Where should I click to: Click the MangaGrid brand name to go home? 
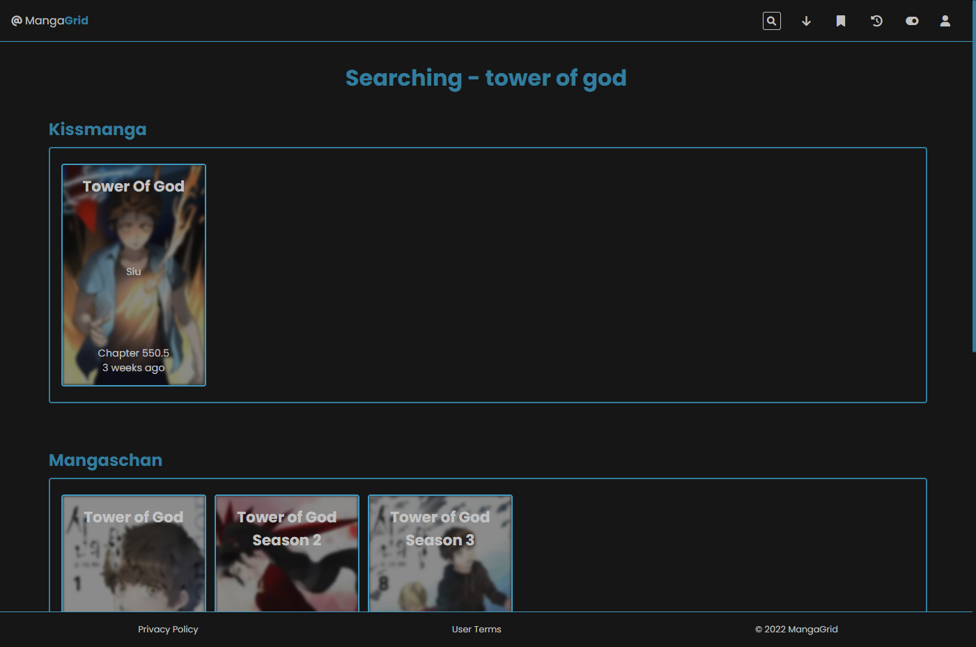tap(56, 20)
